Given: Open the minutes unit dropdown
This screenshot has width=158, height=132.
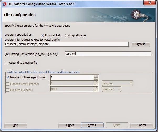Looking at the screenshot, I should 118,83.
